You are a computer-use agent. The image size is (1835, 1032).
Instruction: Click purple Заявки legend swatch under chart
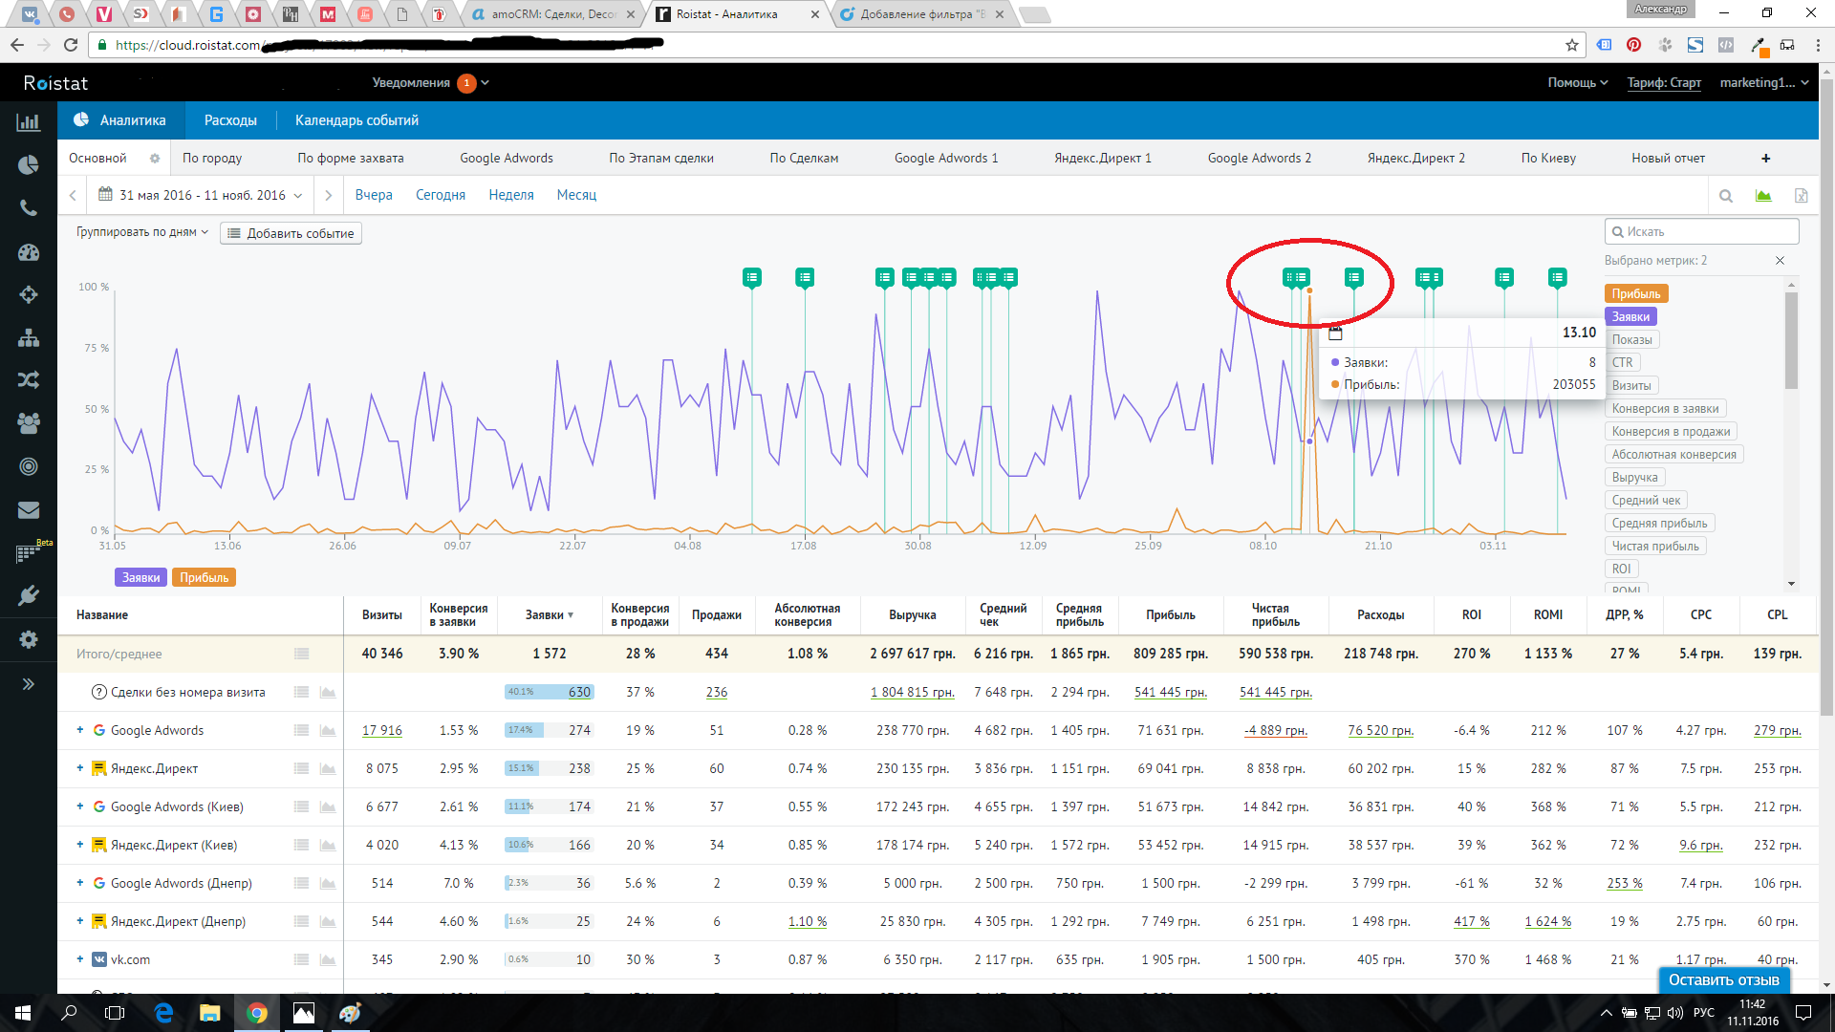click(x=140, y=578)
